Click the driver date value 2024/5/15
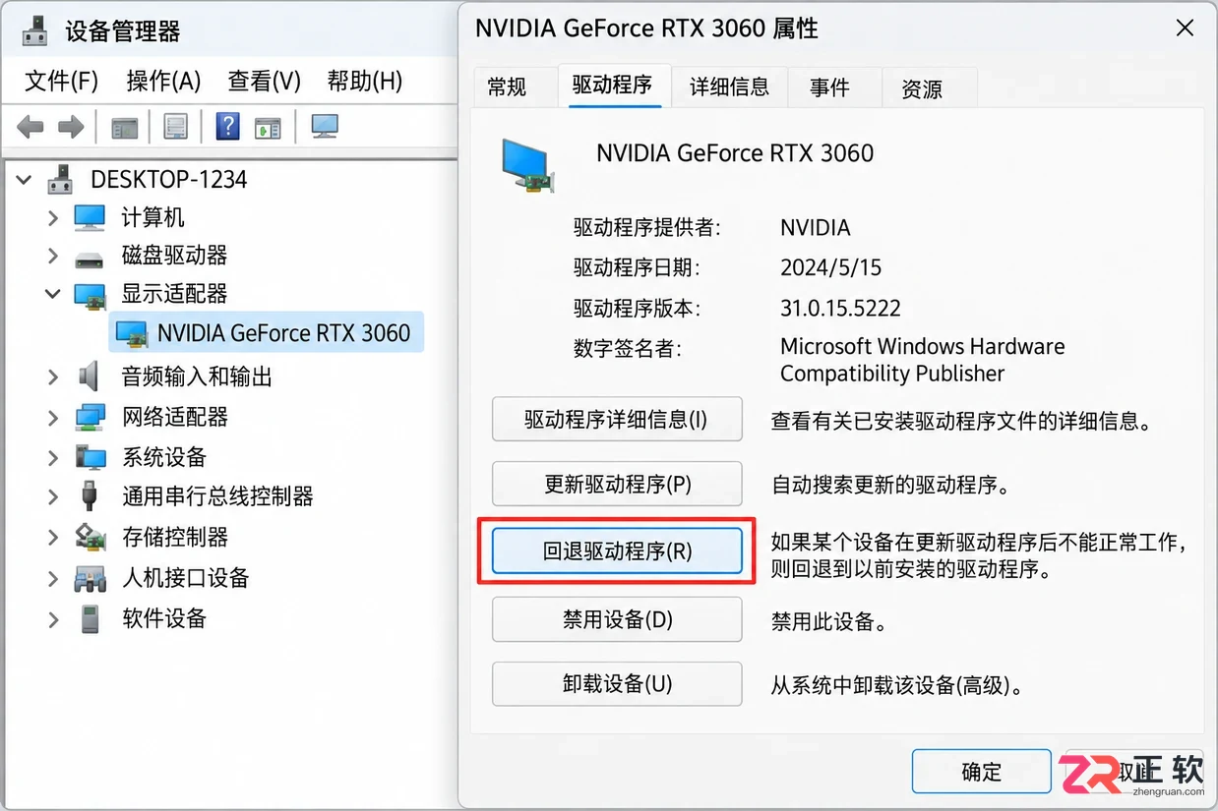The width and height of the screenshot is (1218, 811). (x=830, y=267)
